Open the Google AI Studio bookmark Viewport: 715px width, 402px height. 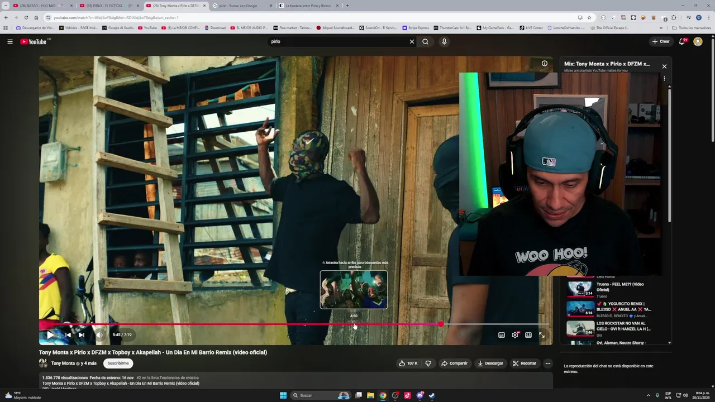(x=118, y=27)
